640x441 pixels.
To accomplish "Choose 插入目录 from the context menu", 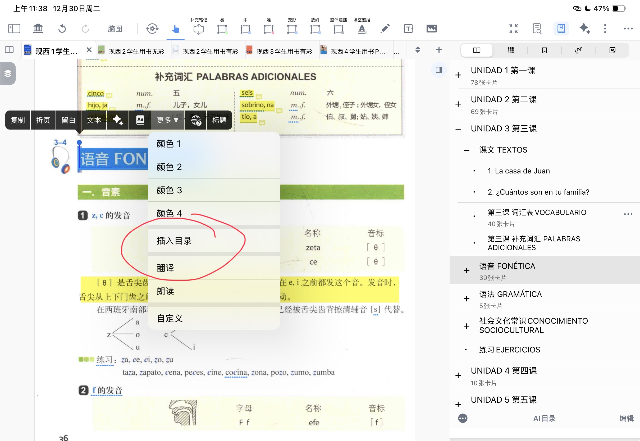I will coord(174,240).
